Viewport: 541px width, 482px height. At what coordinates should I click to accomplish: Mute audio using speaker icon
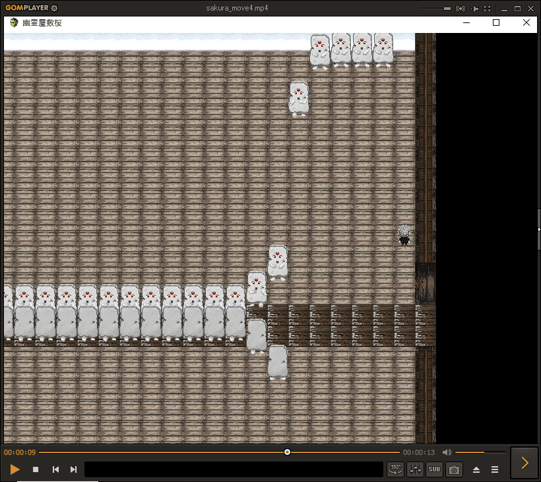tap(447, 452)
